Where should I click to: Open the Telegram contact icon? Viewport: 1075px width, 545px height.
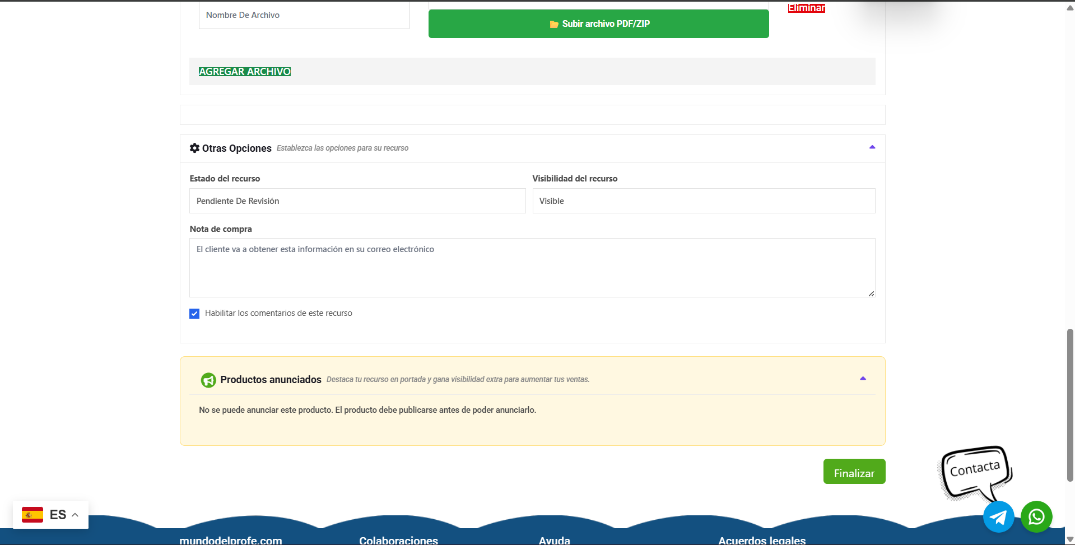point(998,516)
